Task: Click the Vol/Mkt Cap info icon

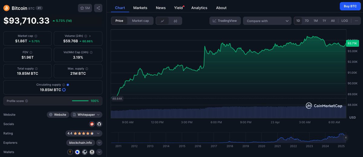Action: [91, 52]
